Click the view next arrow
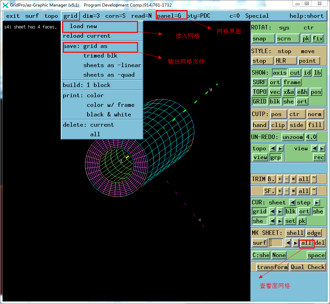The image size is (330, 304). (322, 148)
